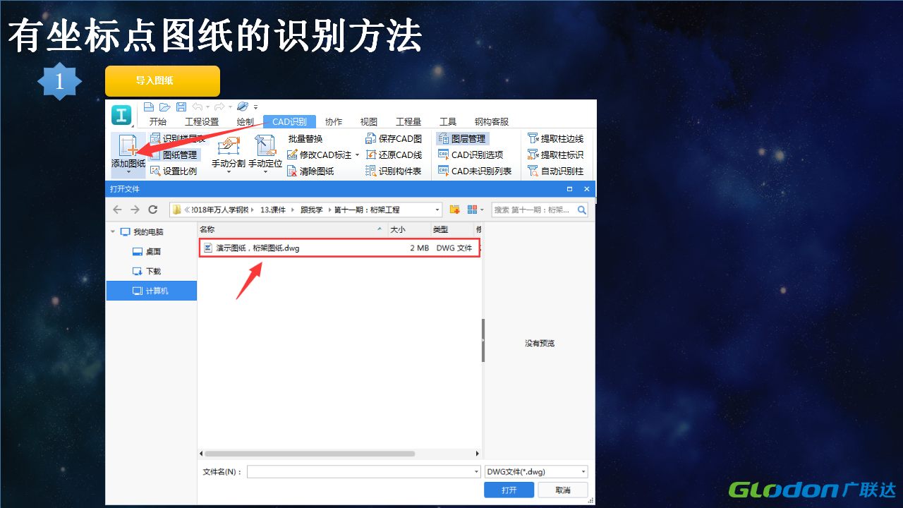Image resolution: width=903 pixels, height=508 pixels.
Task: Click the 文件名 file name input field
Action: coord(363,472)
